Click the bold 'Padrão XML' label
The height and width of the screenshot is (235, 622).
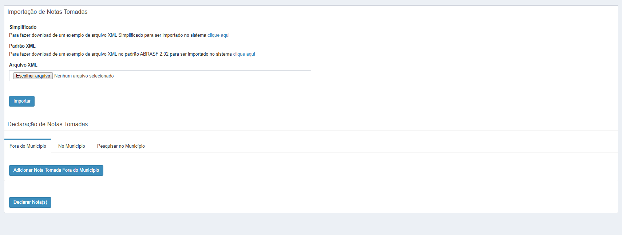(22, 46)
